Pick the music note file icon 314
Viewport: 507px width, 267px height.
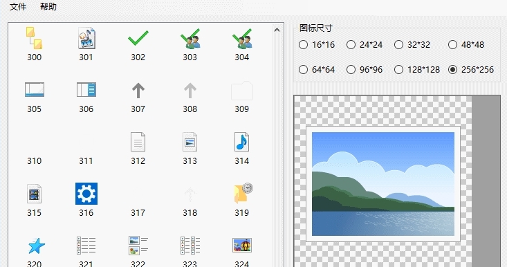pyautogui.click(x=242, y=142)
